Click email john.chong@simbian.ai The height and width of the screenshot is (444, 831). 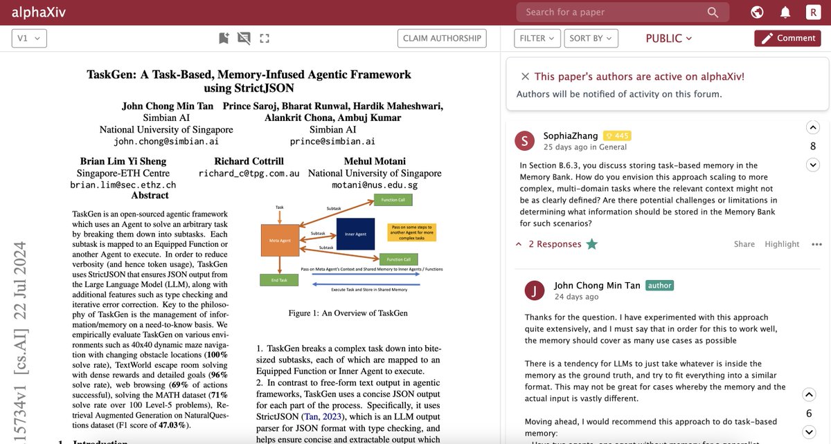pos(166,141)
